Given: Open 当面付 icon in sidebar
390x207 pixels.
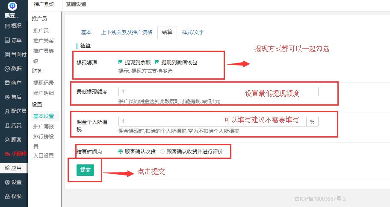Looking at the screenshot, I should click(x=7, y=55).
